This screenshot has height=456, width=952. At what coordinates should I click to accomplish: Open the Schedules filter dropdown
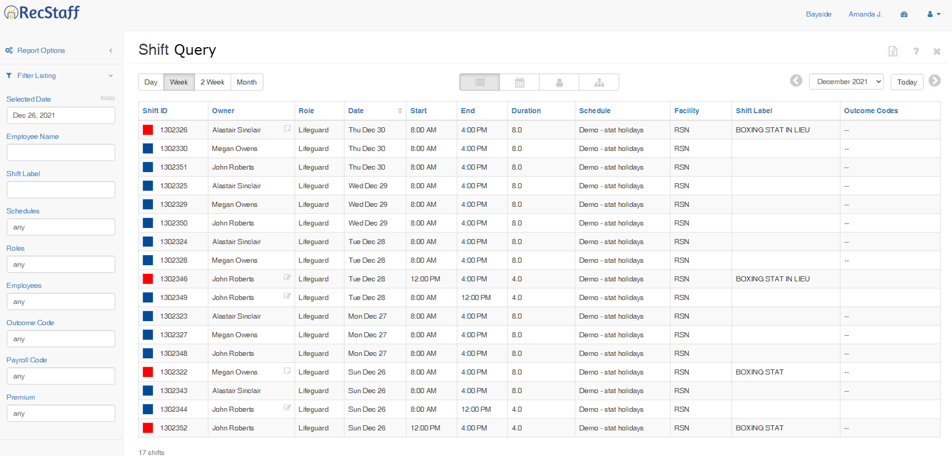[x=61, y=227]
